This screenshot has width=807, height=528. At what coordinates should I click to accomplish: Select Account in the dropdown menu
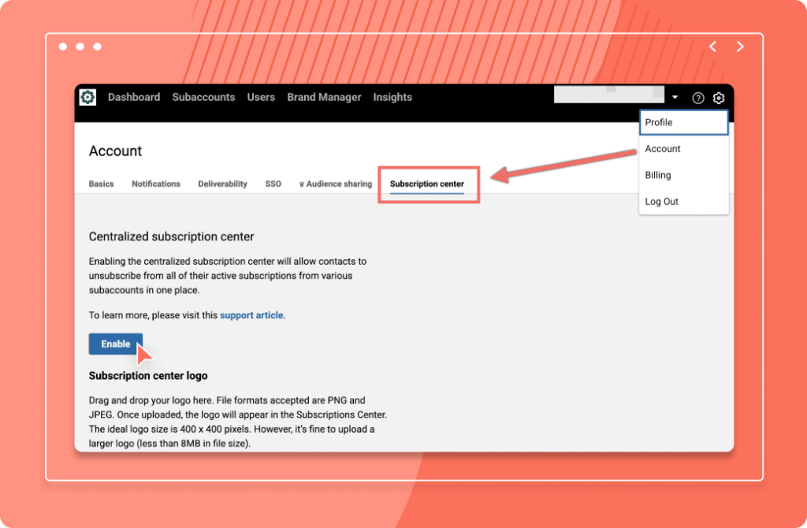[683, 149]
